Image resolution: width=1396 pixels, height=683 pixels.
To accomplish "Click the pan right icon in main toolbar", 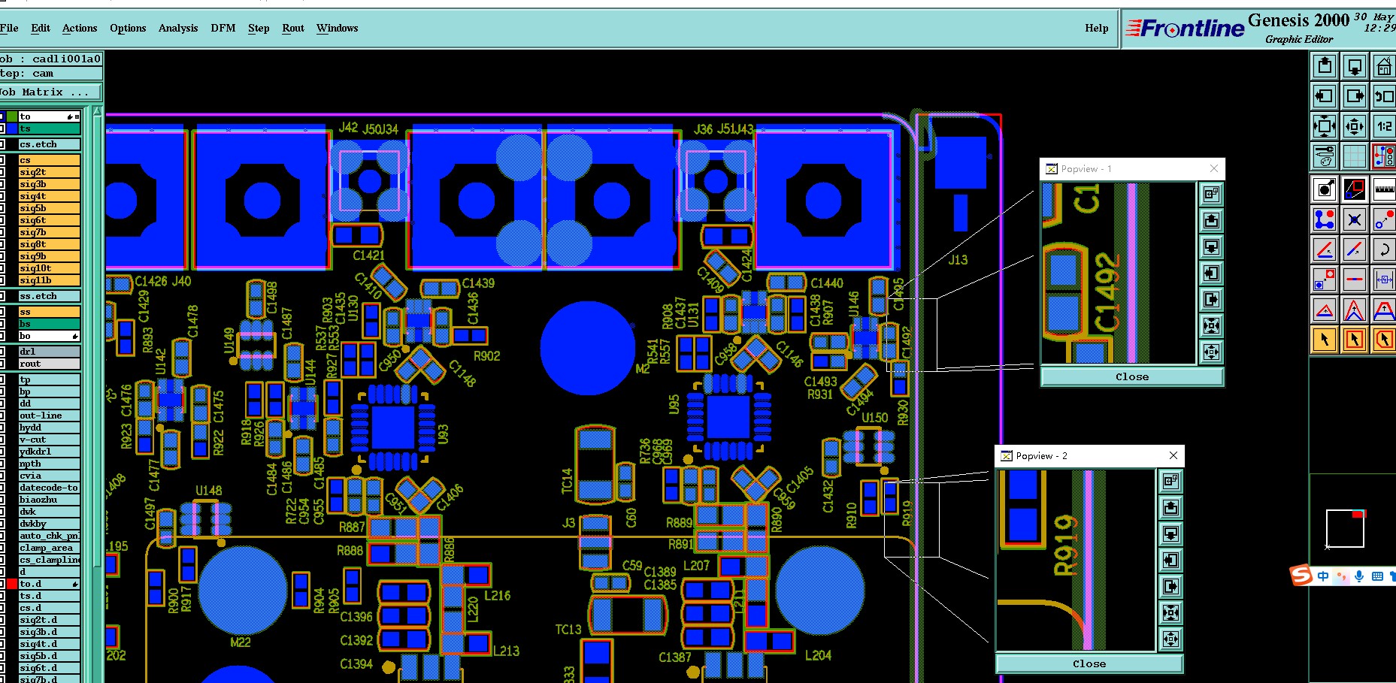I will pyautogui.click(x=1355, y=95).
